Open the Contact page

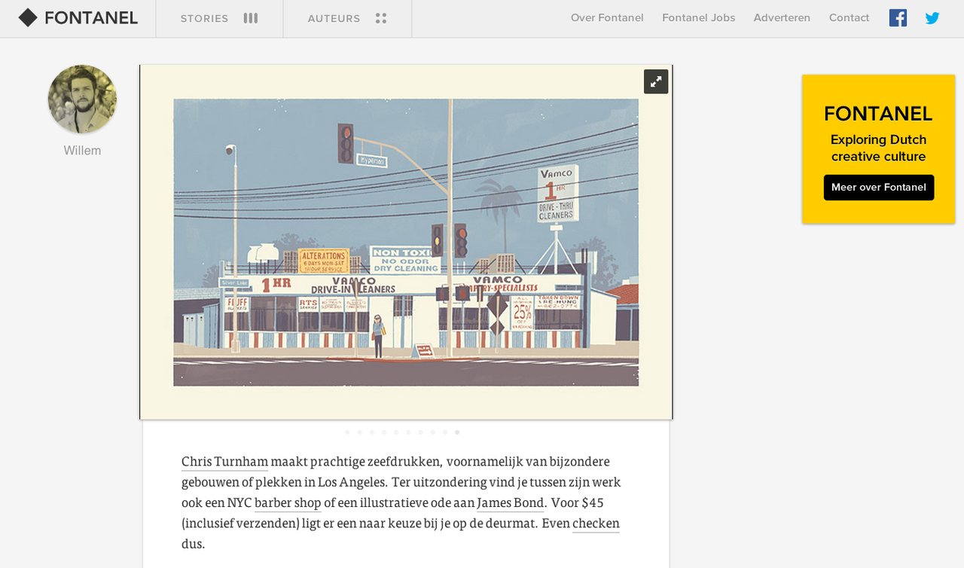click(x=849, y=18)
